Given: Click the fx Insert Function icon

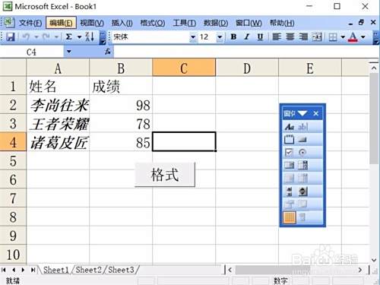Looking at the screenshot, I should tap(108, 52).
